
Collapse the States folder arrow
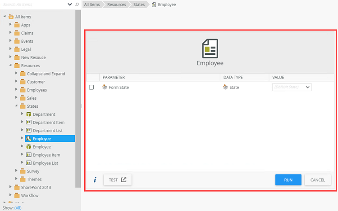pyautogui.click(x=16, y=105)
